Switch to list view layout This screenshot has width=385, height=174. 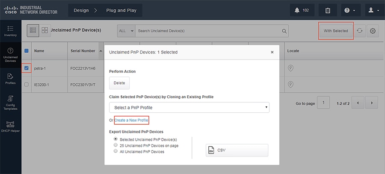coord(33,31)
